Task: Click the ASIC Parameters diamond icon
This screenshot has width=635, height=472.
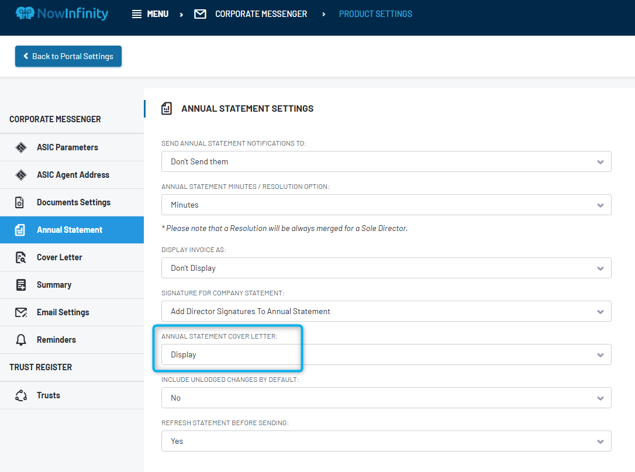Action: click(x=21, y=147)
